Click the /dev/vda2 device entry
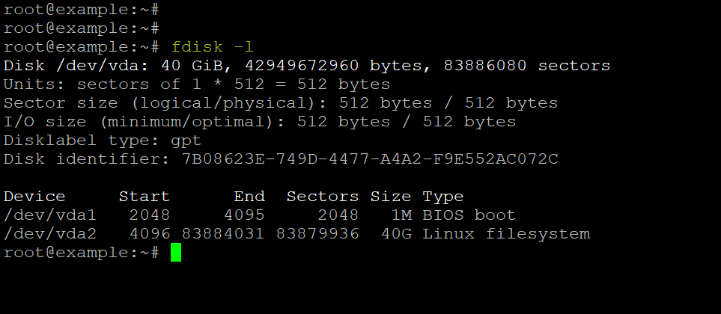Screen dimensions: 721x314 coord(49,234)
